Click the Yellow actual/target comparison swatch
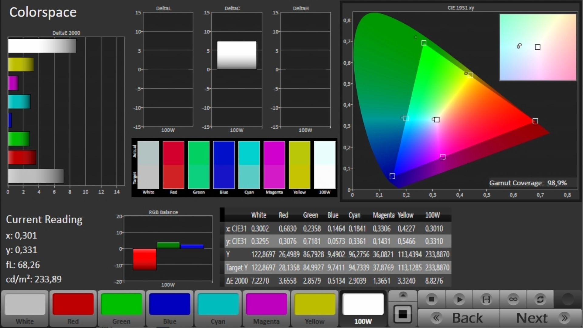The image size is (583, 328). pos(299,165)
